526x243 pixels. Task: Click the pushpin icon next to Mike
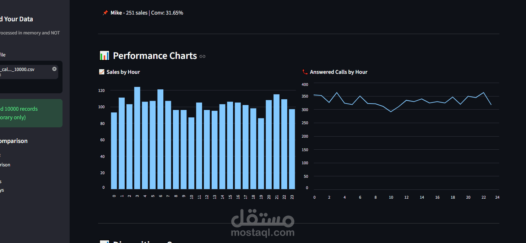point(105,13)
